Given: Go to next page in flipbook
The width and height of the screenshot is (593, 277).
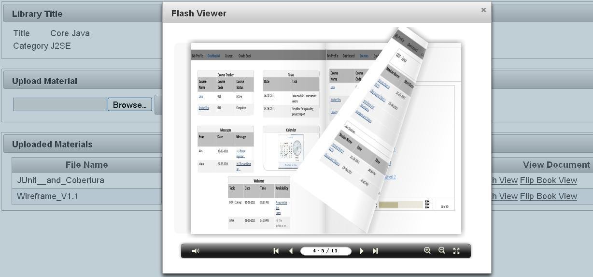Looking at the screenshot, I should pos(362,251).
